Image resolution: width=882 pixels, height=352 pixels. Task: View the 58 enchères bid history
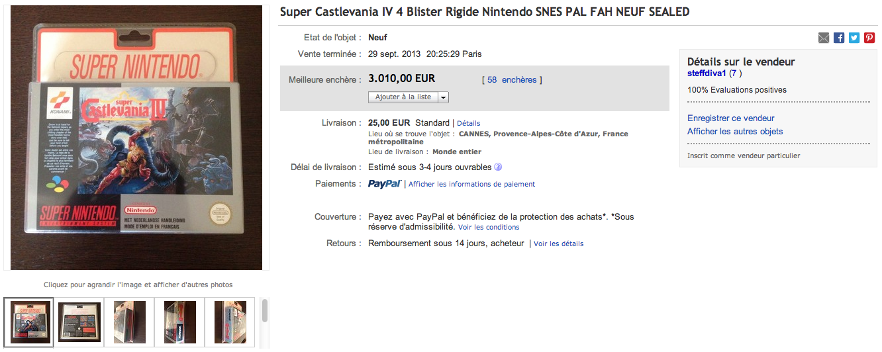(x=512, y=80)
